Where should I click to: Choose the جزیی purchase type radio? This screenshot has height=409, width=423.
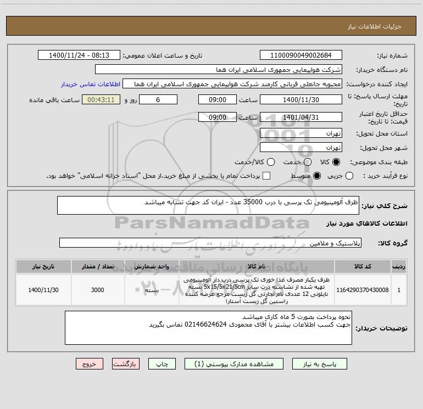(349, 176)
